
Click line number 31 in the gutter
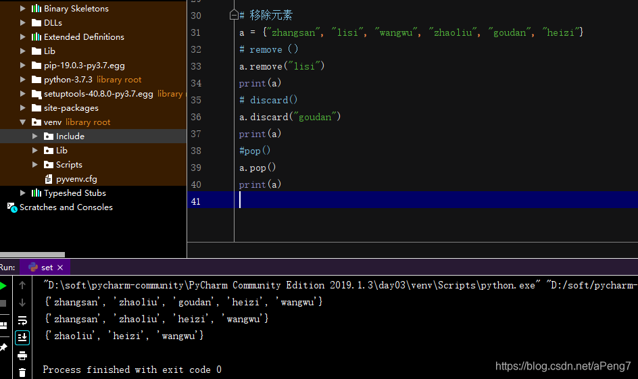tap(196, 32)
